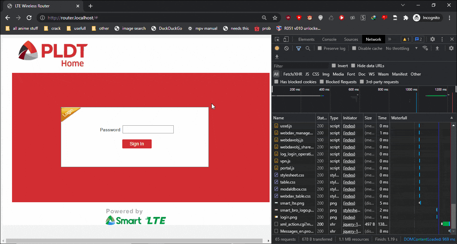Open the DevTools main settings gear
The image size is (457, 244).
(433, 39)
